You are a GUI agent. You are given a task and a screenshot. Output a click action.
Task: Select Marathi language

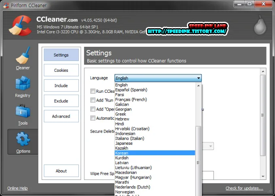[x=155, y=182]
